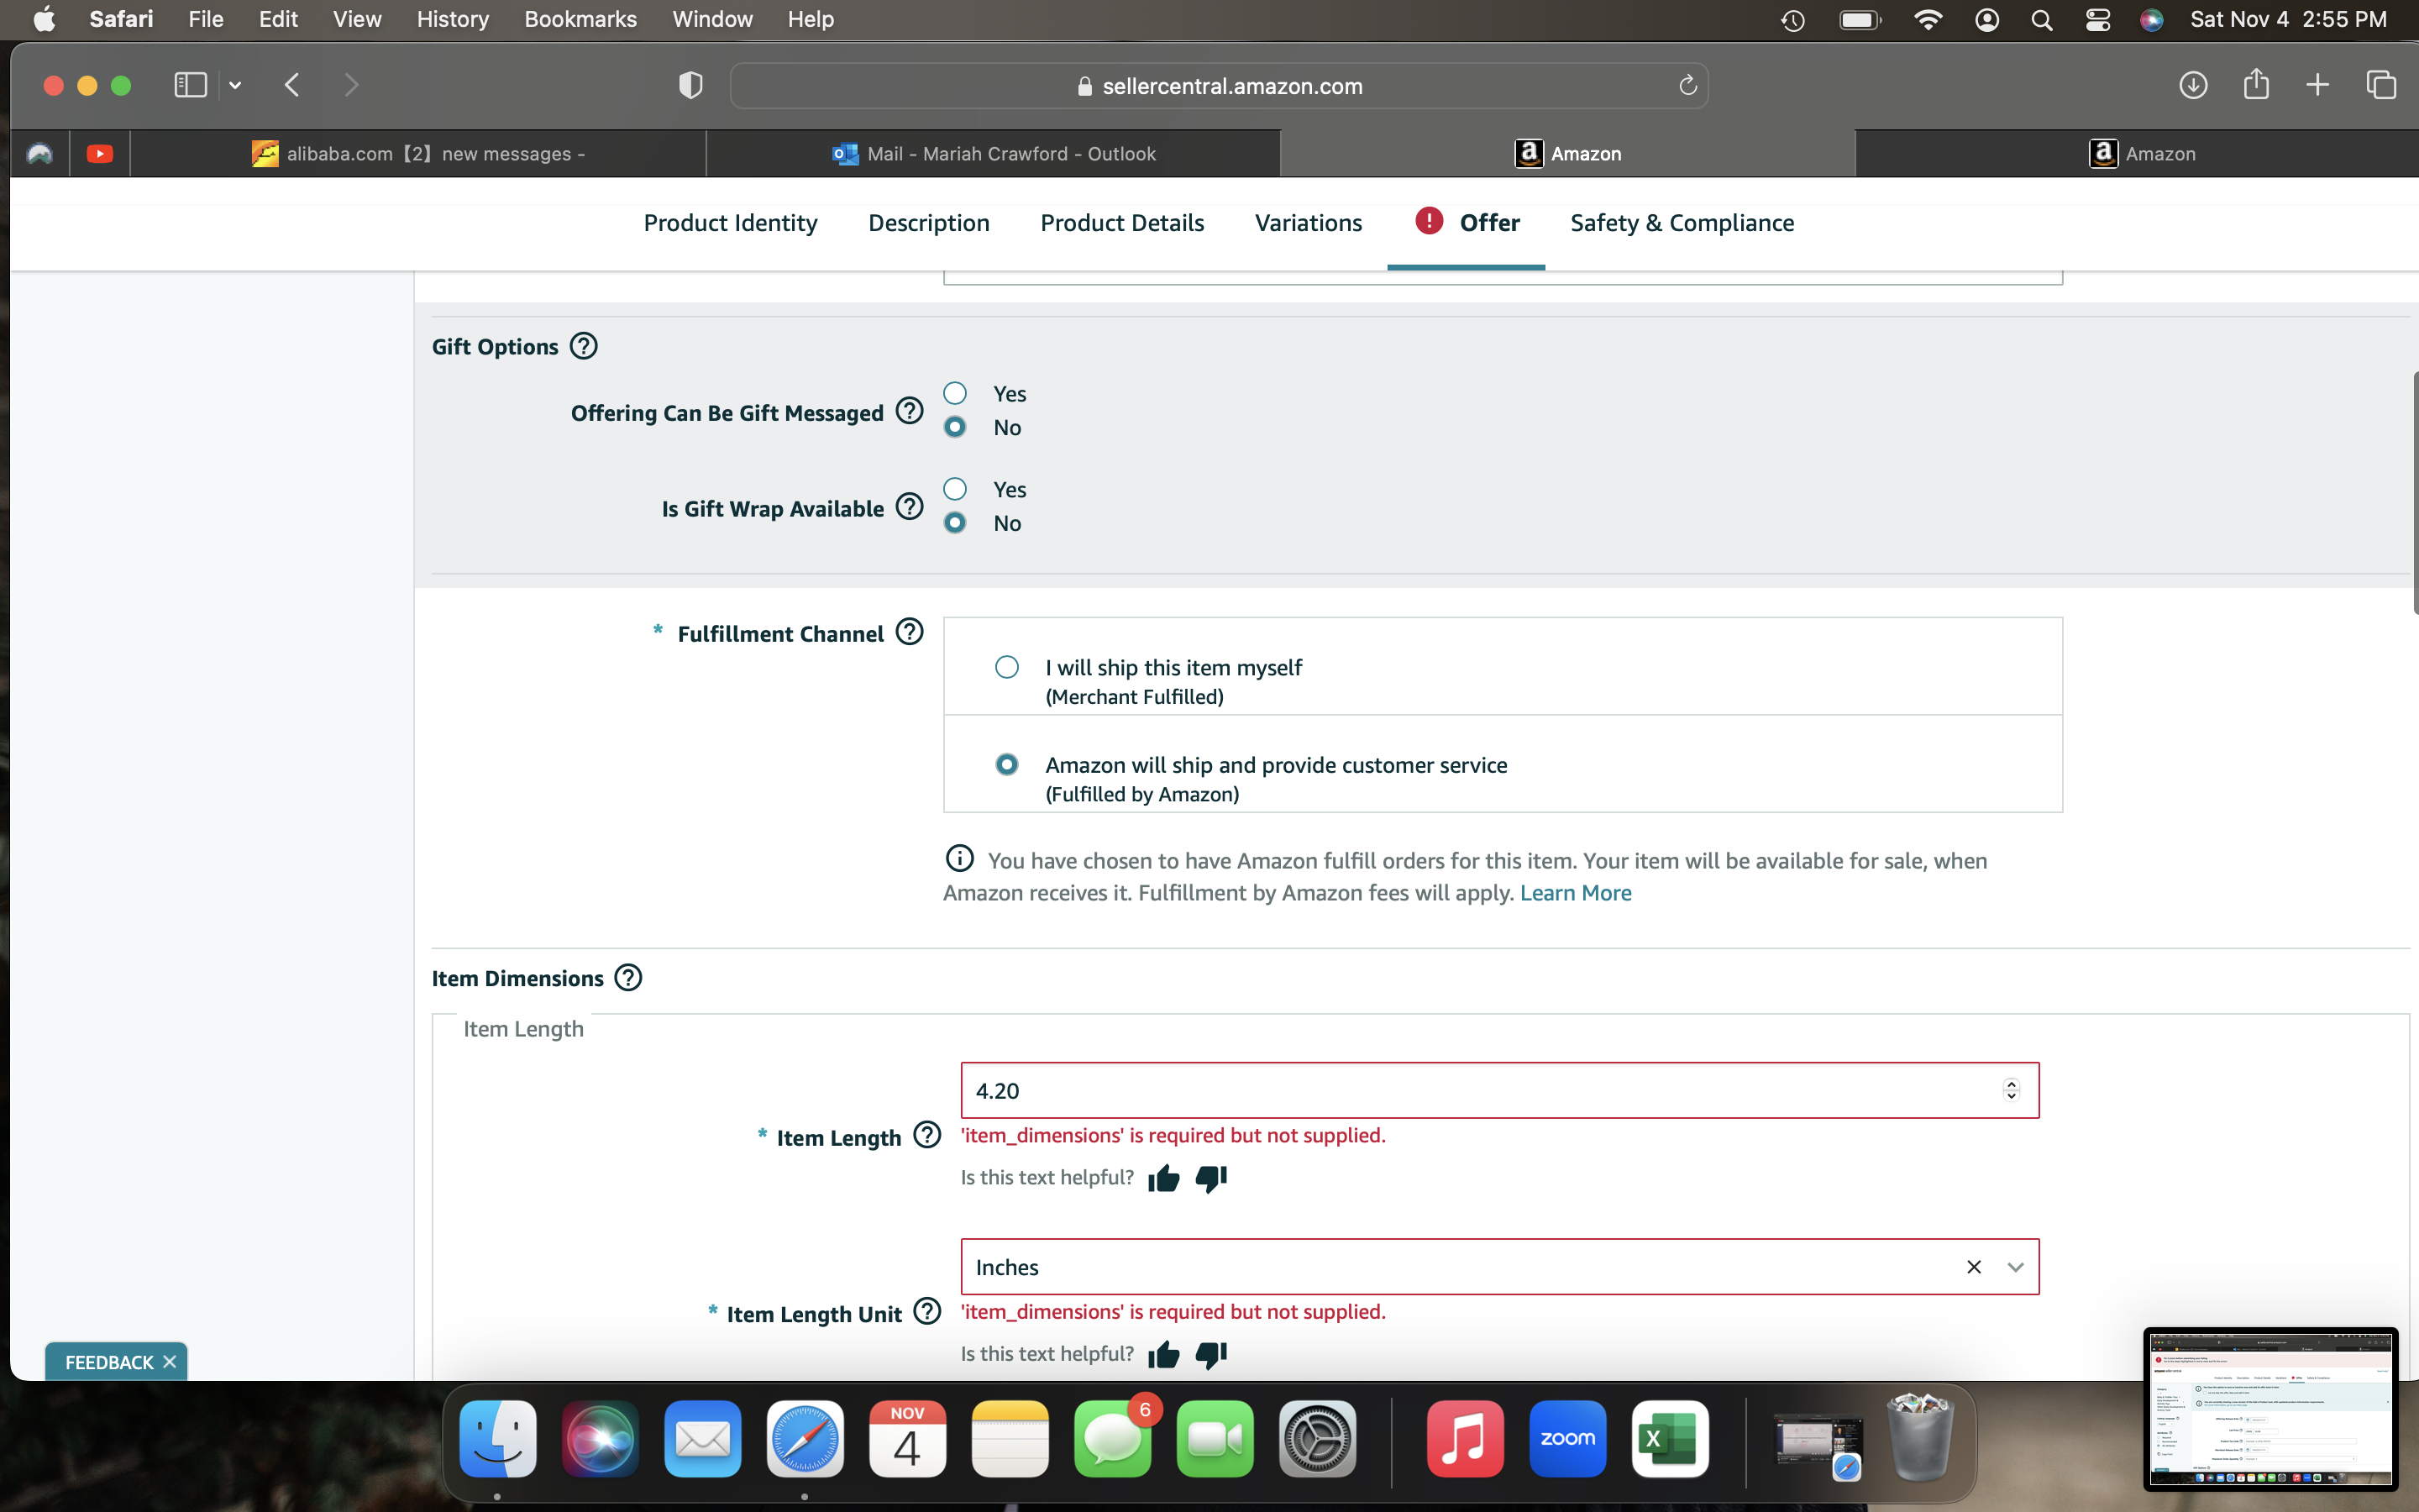2419x1512 pixels.
Task: Open the Safari sidebar options chevron
Action: click(x=235, y=85)
